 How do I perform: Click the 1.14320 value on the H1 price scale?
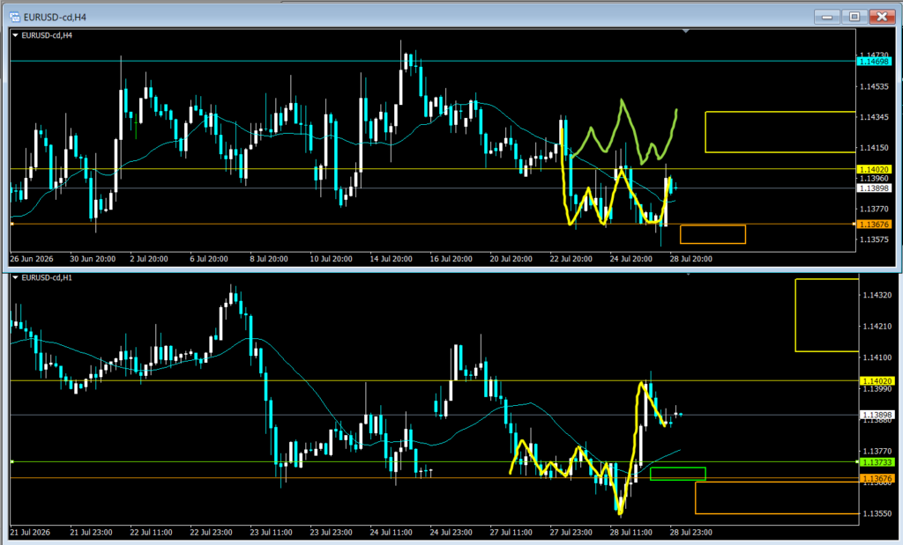[x=877, y=295]
